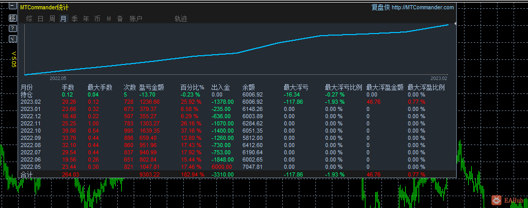Click the 最大浮亏 column header

click(x=296, y=88)
